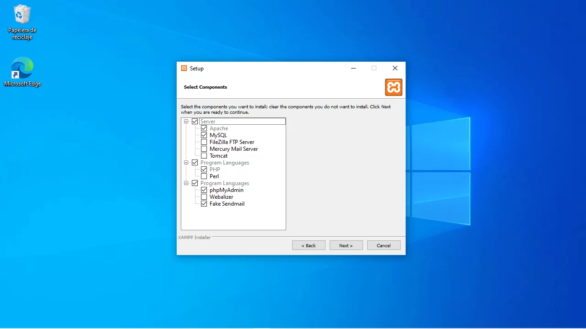Cancel the XAMPP setup
The height and width of the screenshot is (329, 586).
384,245
